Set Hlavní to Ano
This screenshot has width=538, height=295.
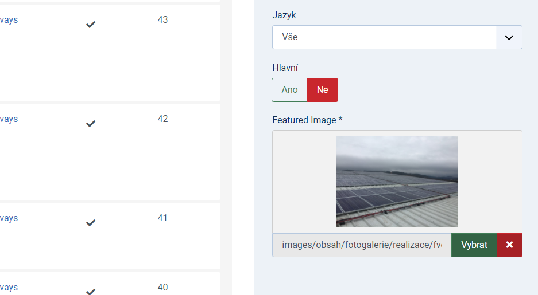(289, 90)
